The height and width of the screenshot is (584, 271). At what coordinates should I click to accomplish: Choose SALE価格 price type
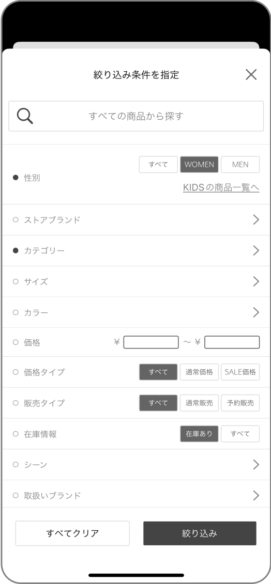[240, 372]
